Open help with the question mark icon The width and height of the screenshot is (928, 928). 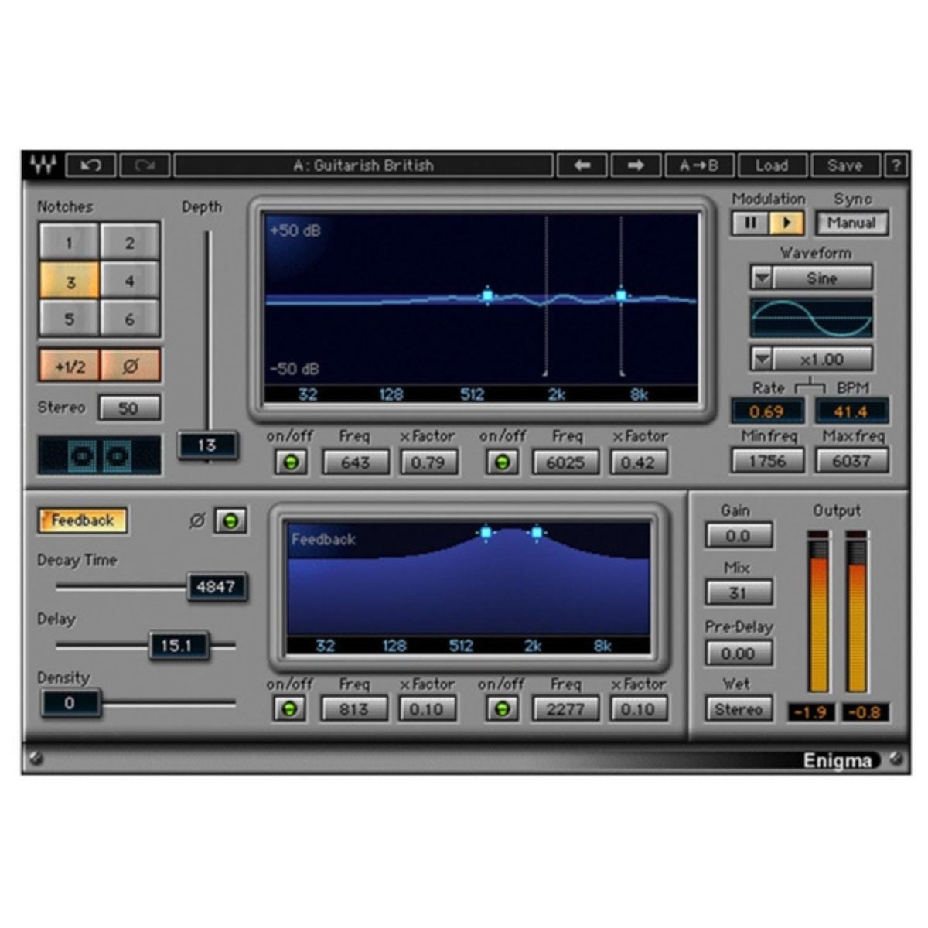coord(897,165)
